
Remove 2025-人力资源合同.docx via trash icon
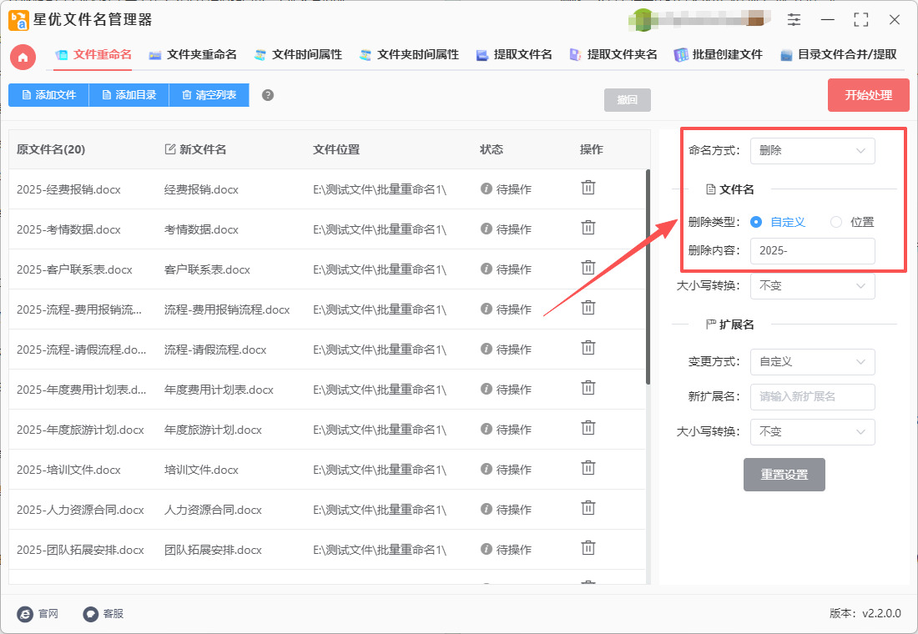click(588, 508)
